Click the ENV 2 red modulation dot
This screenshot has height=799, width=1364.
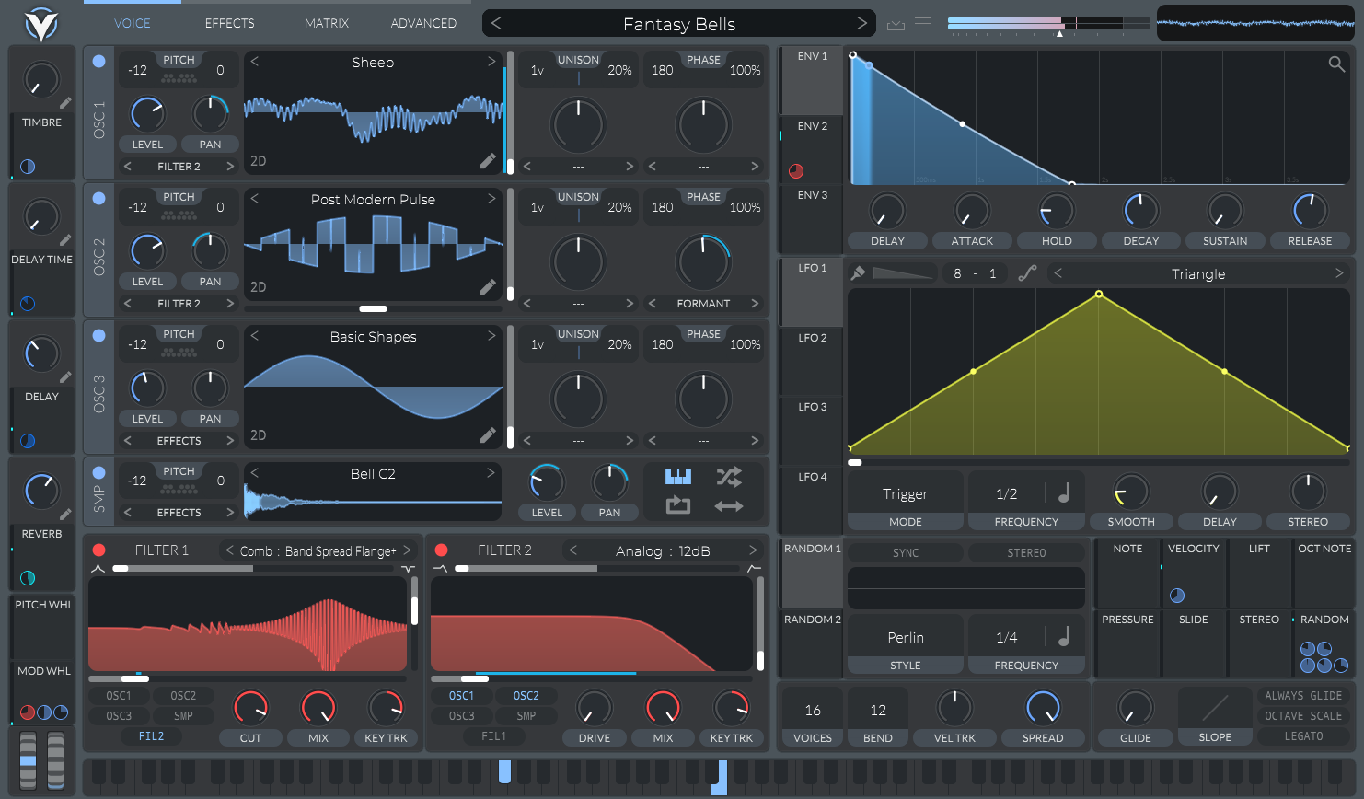pos(796,171)
